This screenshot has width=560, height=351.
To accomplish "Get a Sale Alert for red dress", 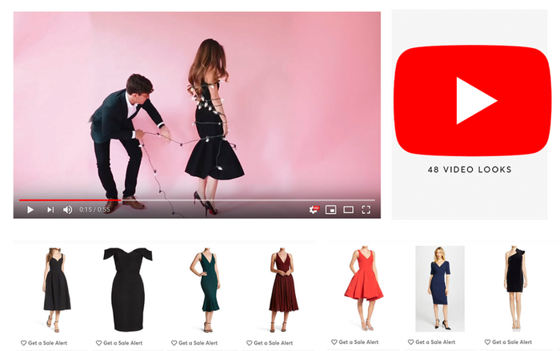I will tap(354, 342).
